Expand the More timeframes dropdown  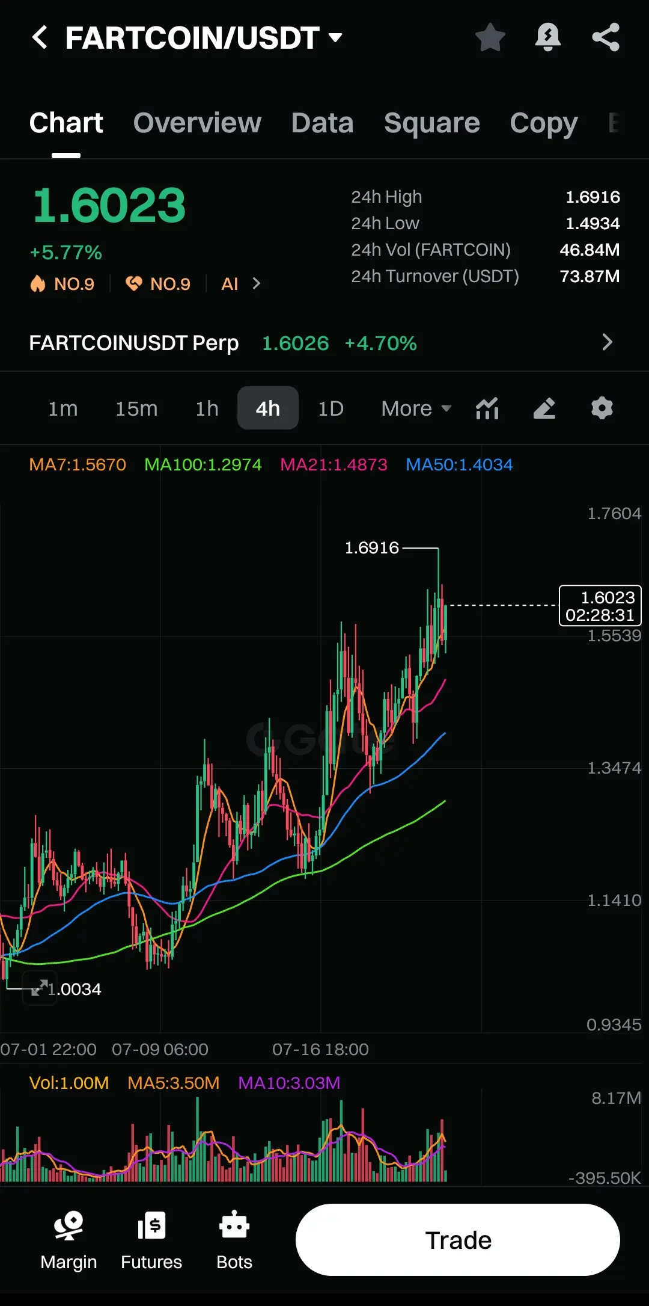tap(416, 408)
